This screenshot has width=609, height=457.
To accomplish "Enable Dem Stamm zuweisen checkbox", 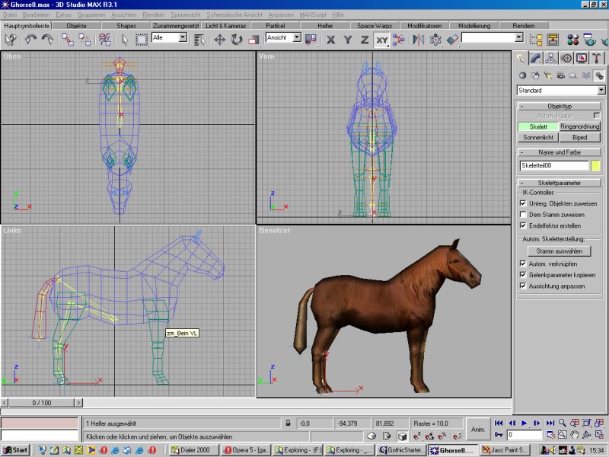I will pos(523,215).
